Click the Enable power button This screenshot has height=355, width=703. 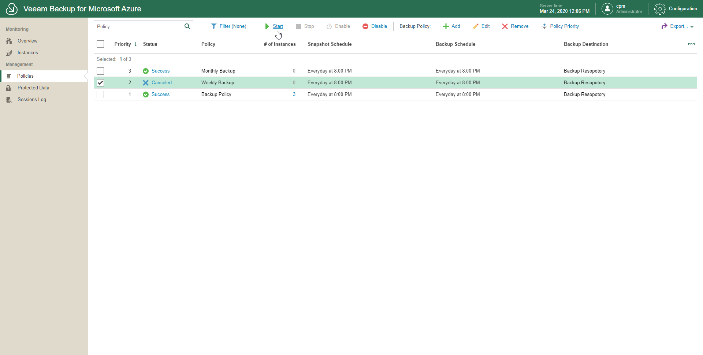[338, 26]
